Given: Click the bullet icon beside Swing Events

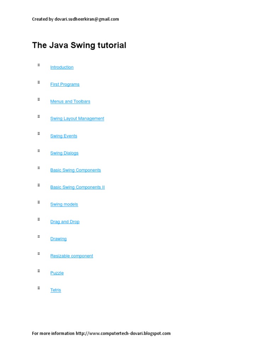Looking at the screenshot, I should (x=39, y=134).
